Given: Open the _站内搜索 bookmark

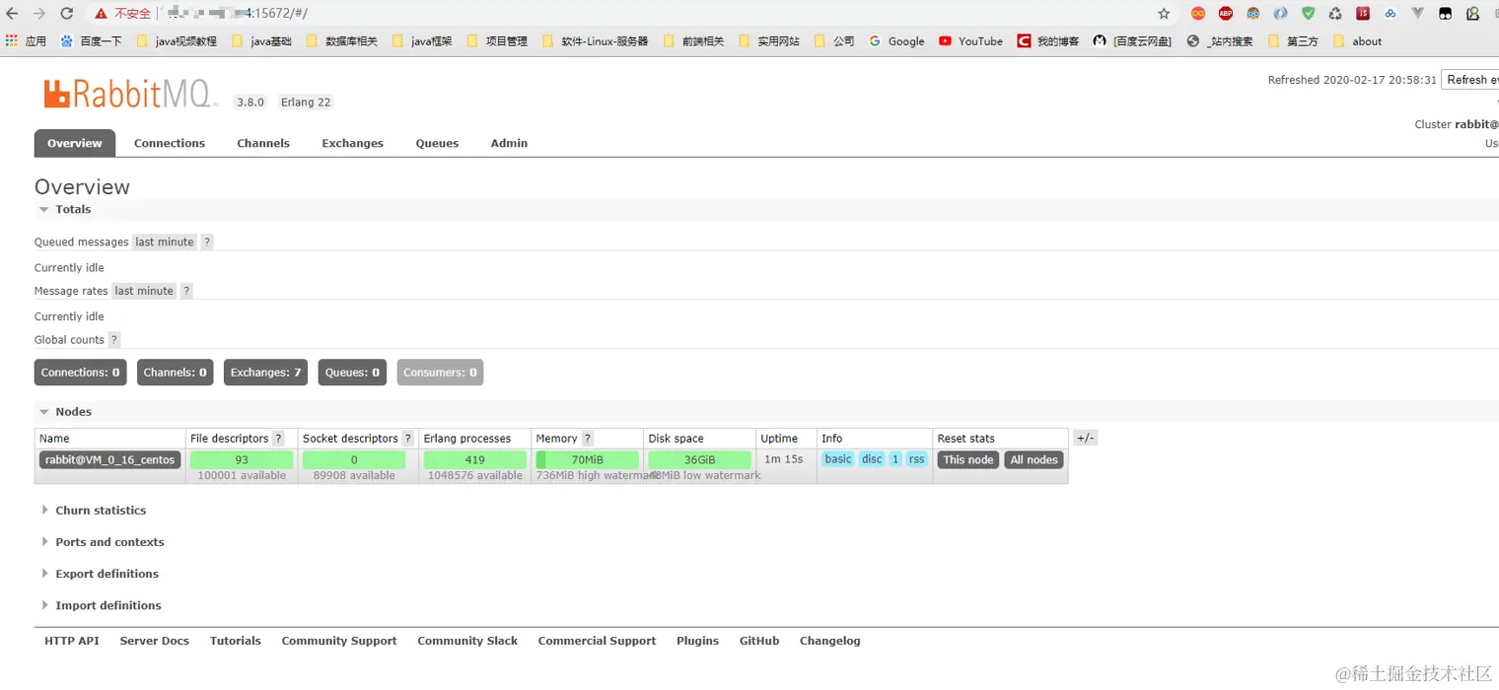Looking at the screenshot, I should pos(1220,41).
